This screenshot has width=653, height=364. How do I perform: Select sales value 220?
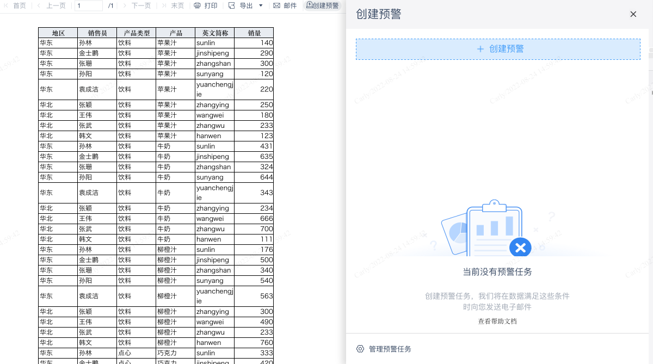254,89
